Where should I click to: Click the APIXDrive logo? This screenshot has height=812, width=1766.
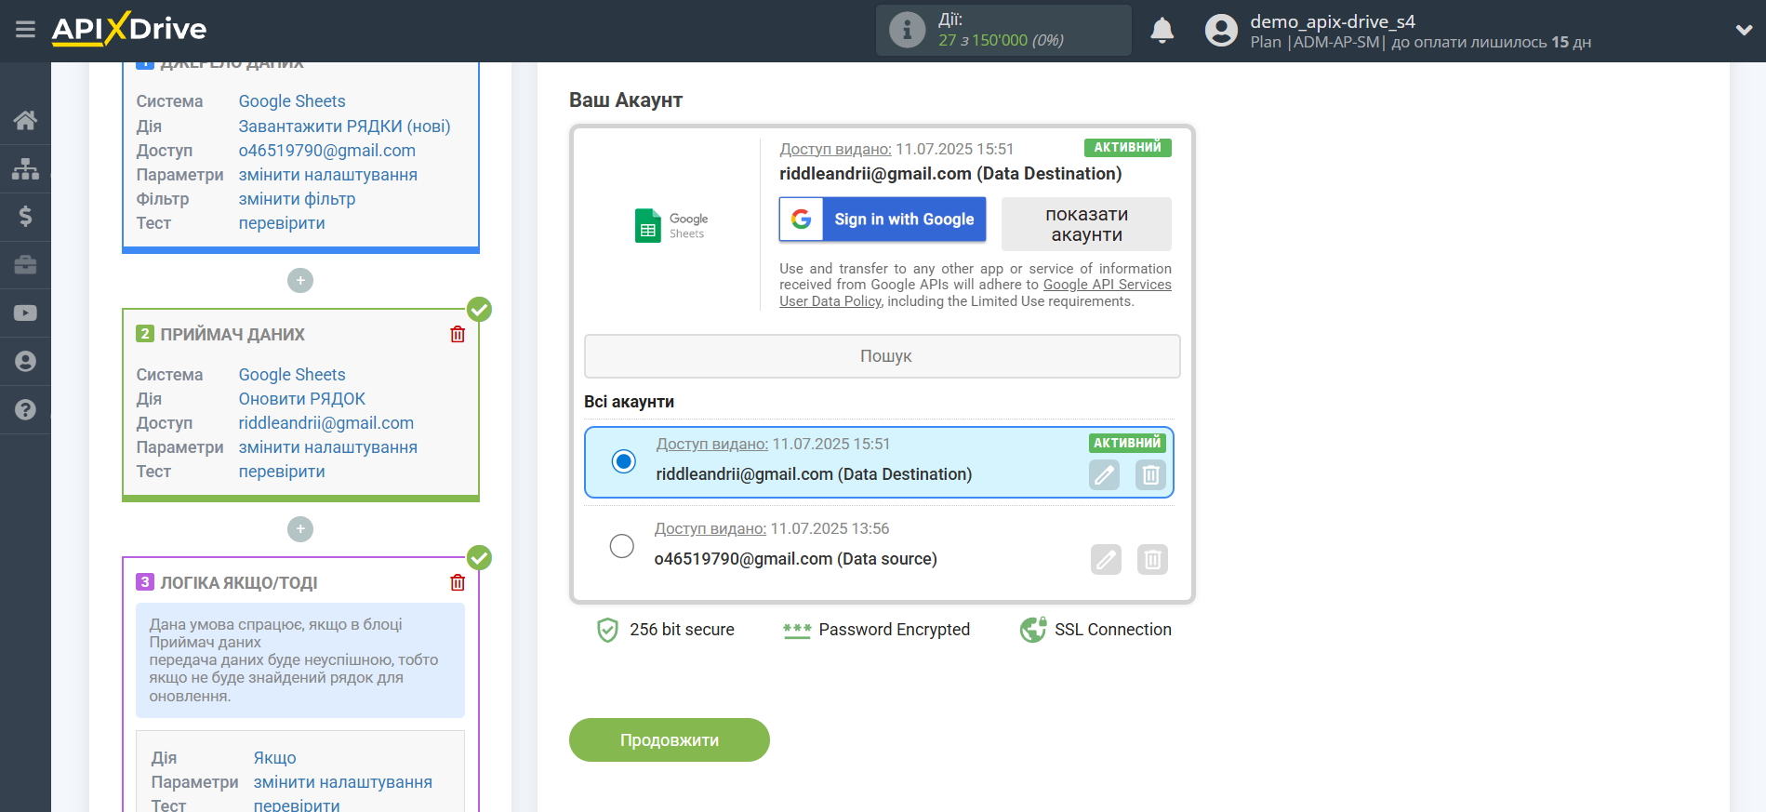coord(129,29)
